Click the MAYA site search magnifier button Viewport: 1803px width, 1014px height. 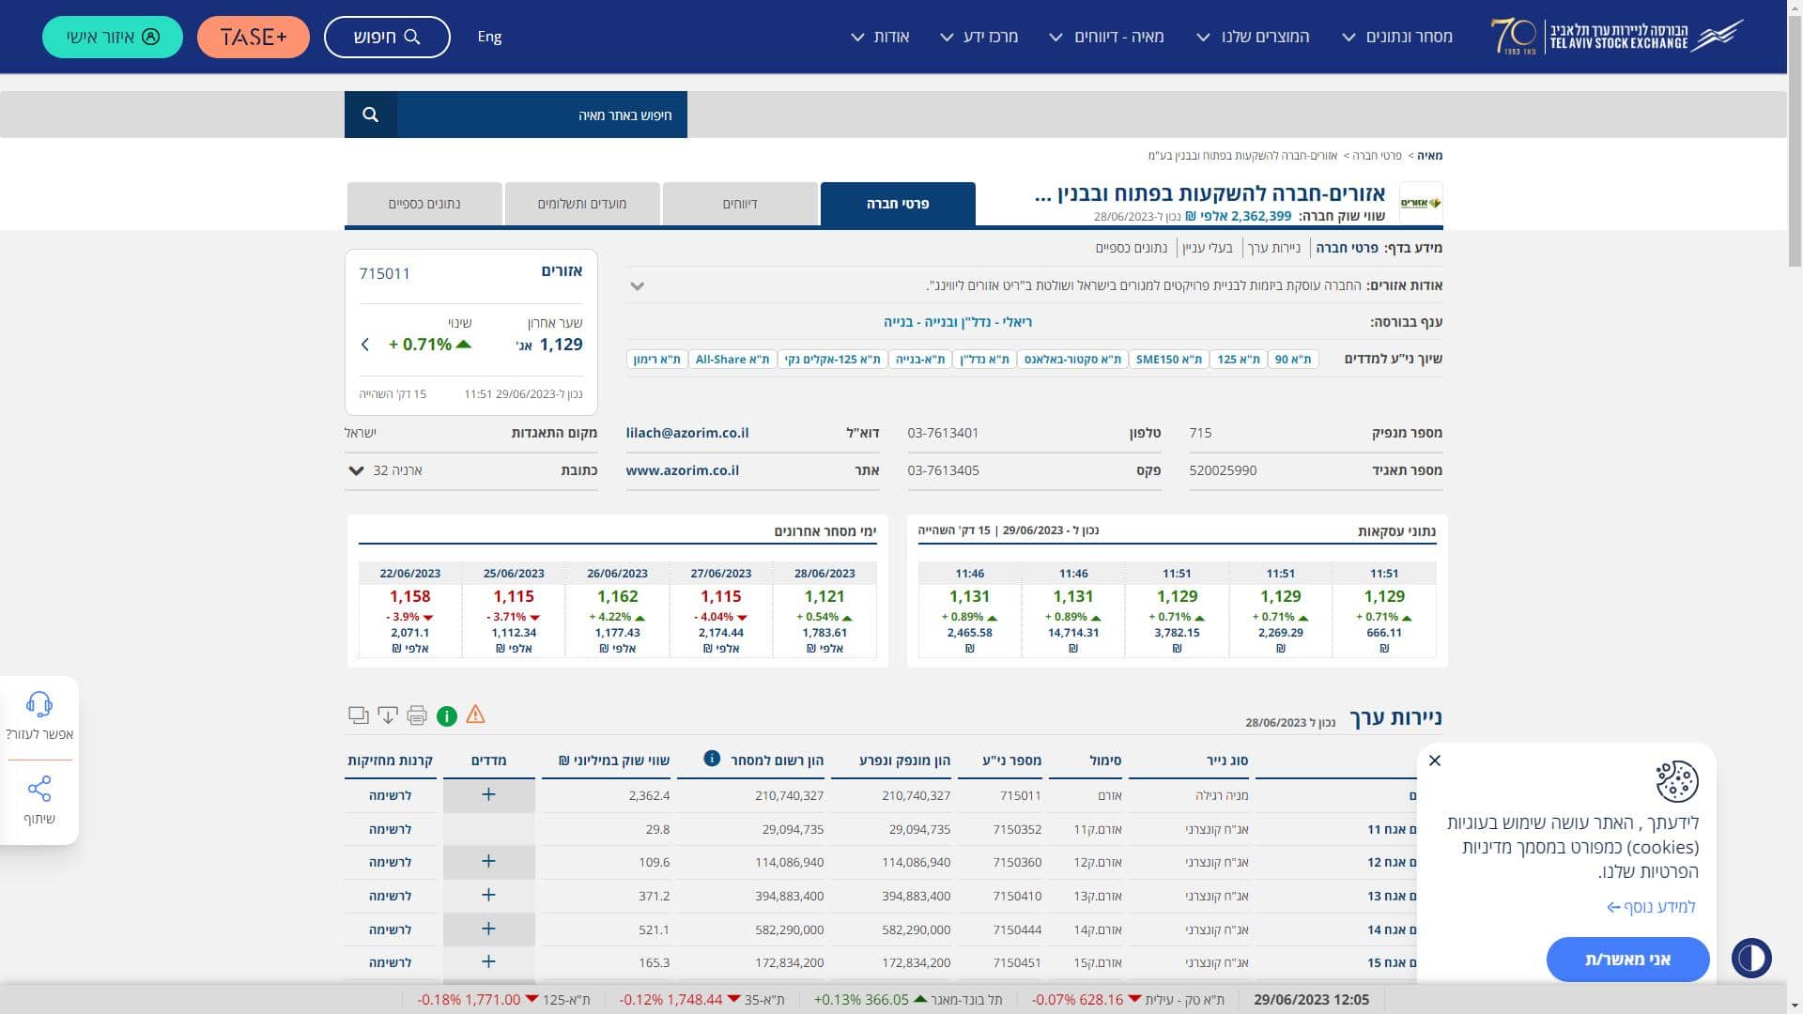point(370,115)
